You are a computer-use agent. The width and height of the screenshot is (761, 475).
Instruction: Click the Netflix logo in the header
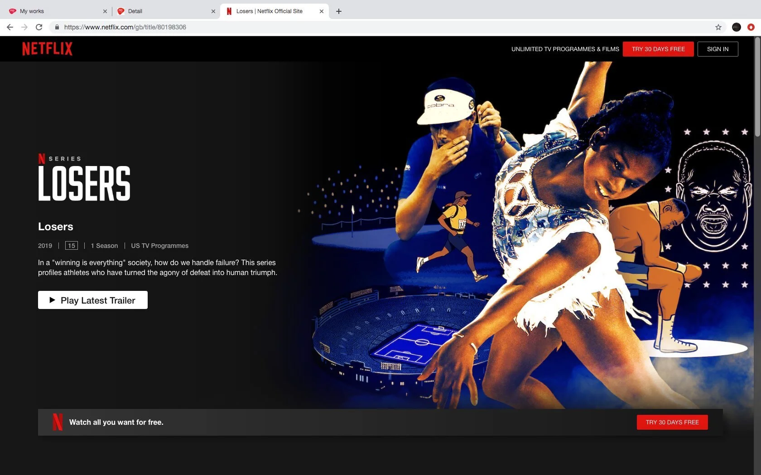[x=47, y=49]
